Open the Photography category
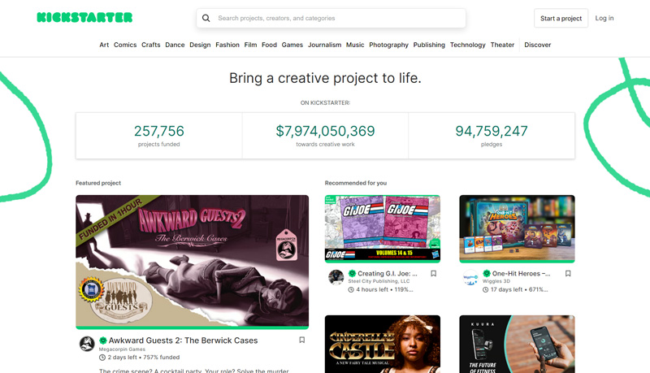 389,45
